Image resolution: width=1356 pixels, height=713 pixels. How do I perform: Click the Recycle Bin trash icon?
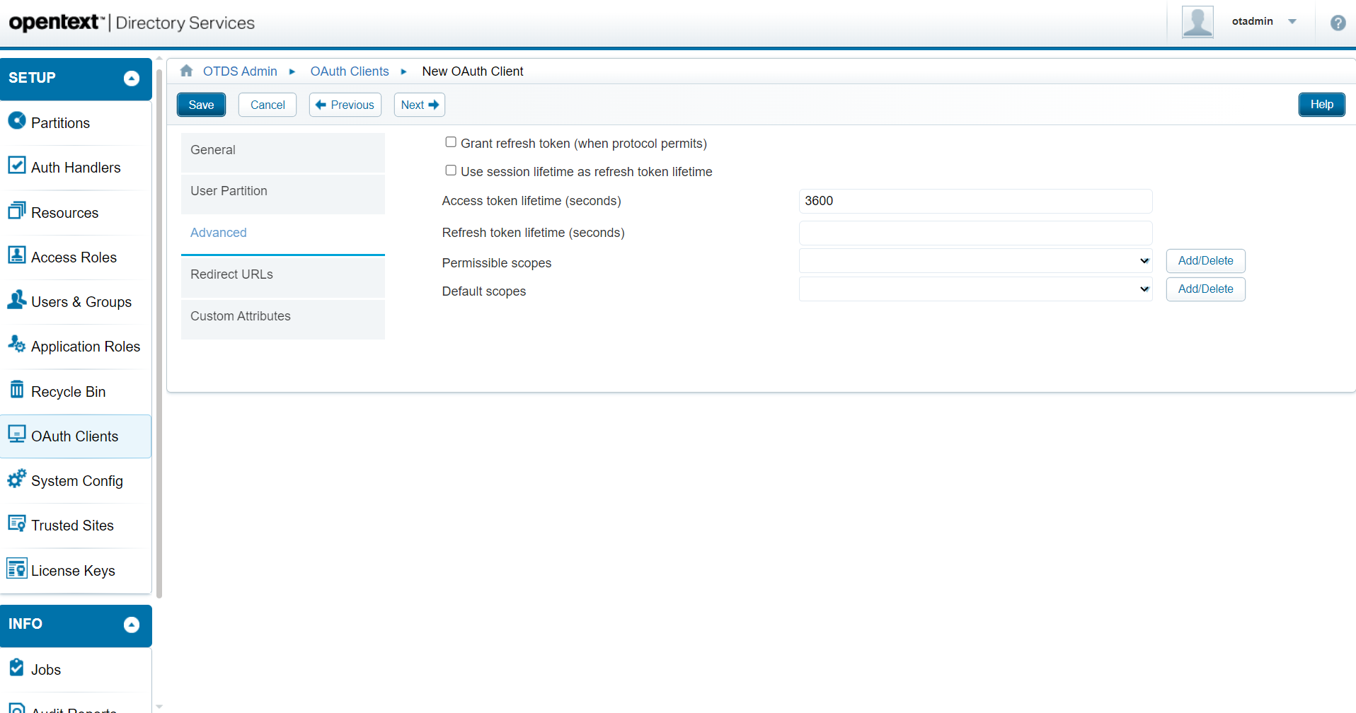tap(17, 389)
